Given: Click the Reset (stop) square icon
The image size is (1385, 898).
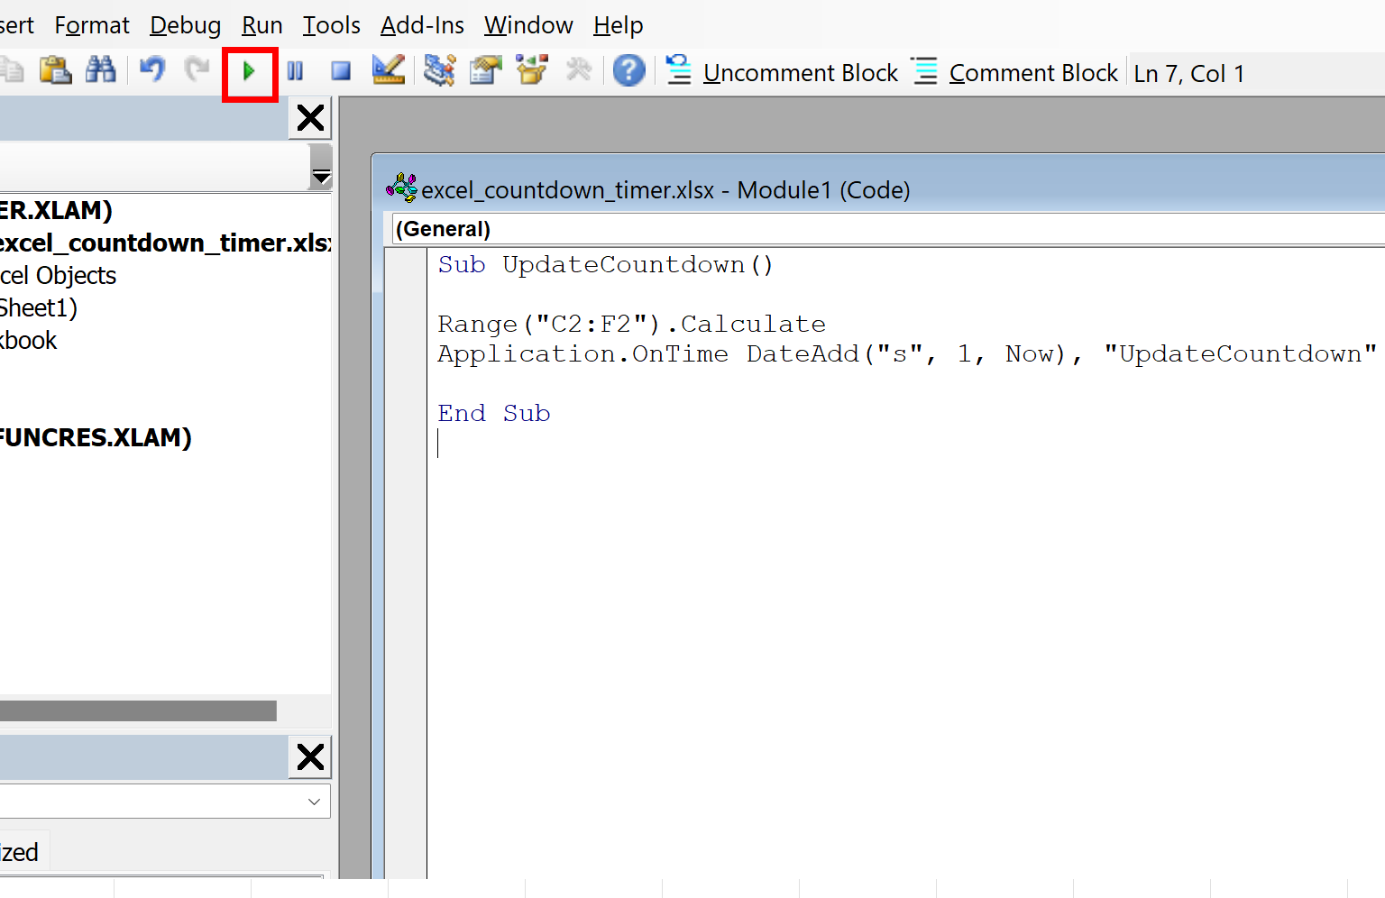Looking at the screenshot, I should click(340, 71).
